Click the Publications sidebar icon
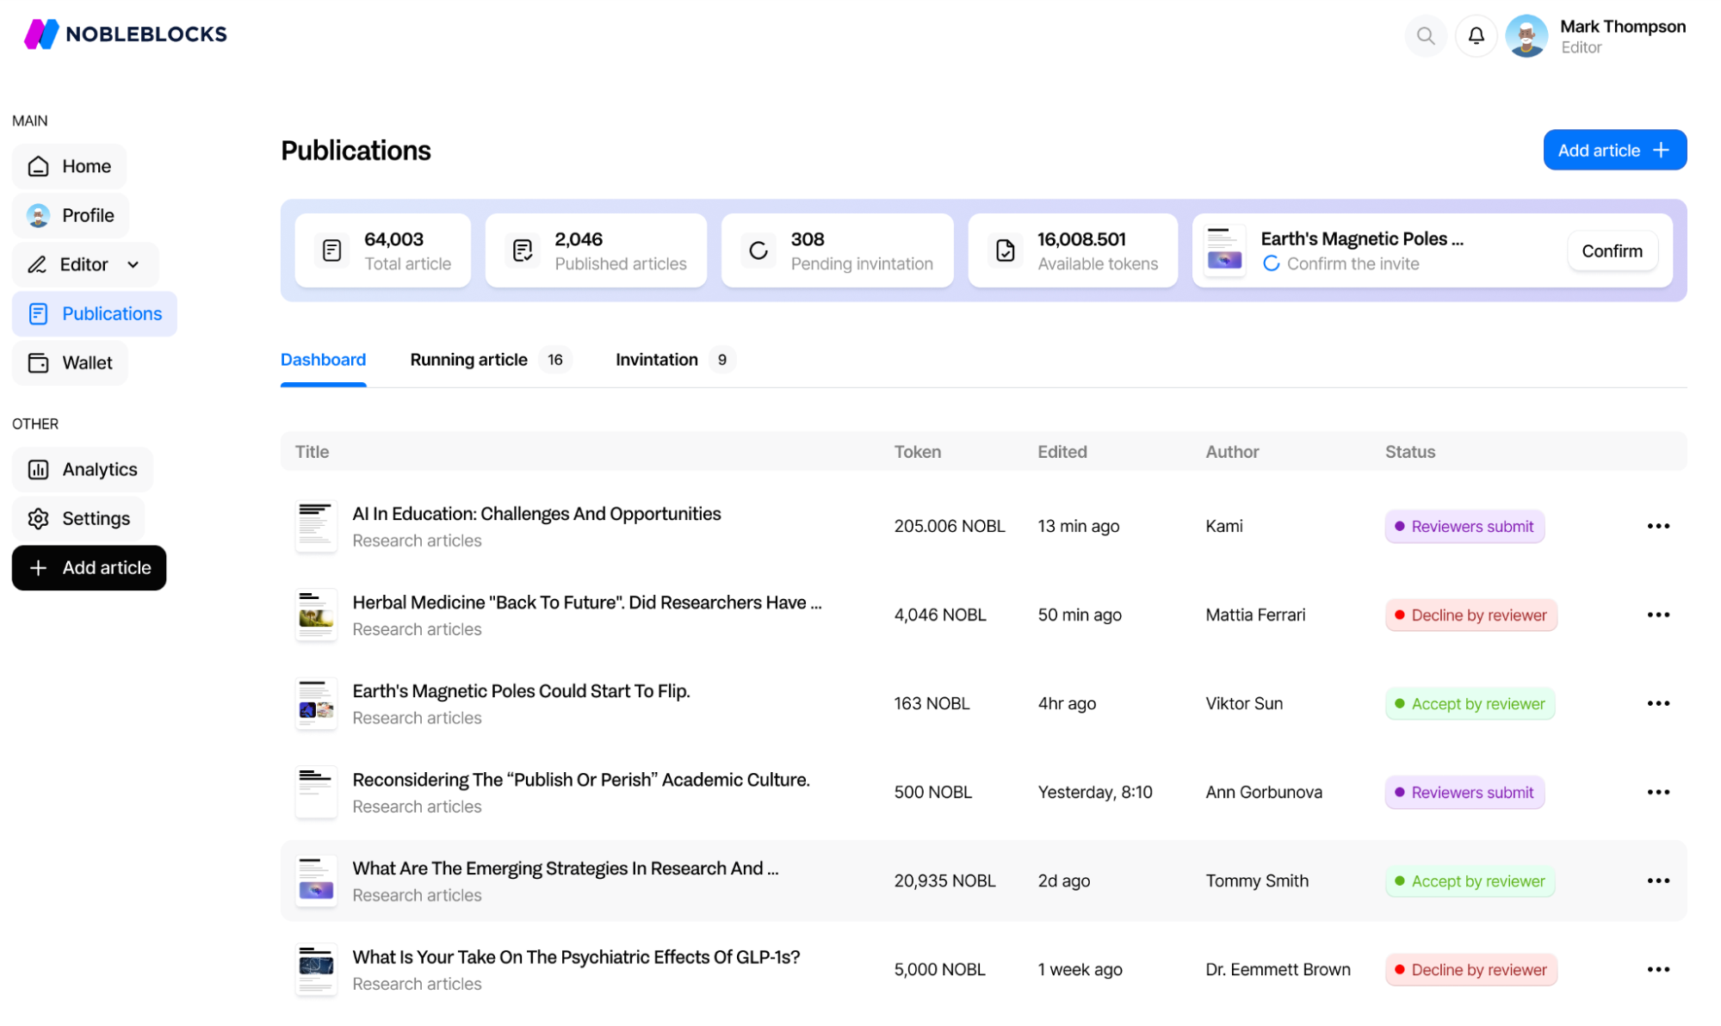Viewport: 1721px width, 1026px height. pos(39,314)
